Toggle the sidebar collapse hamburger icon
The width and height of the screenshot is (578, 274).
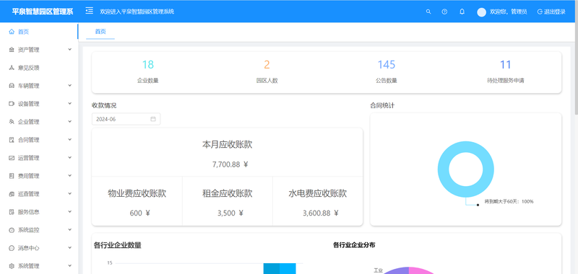[89, 11]
